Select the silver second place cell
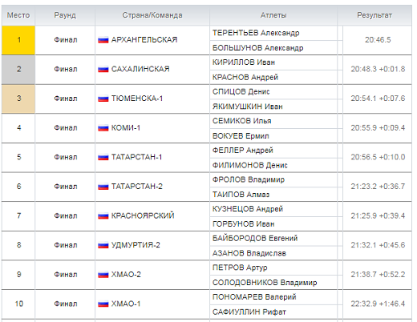Screen dimensions: 417x322 click(x=18, y=70)
